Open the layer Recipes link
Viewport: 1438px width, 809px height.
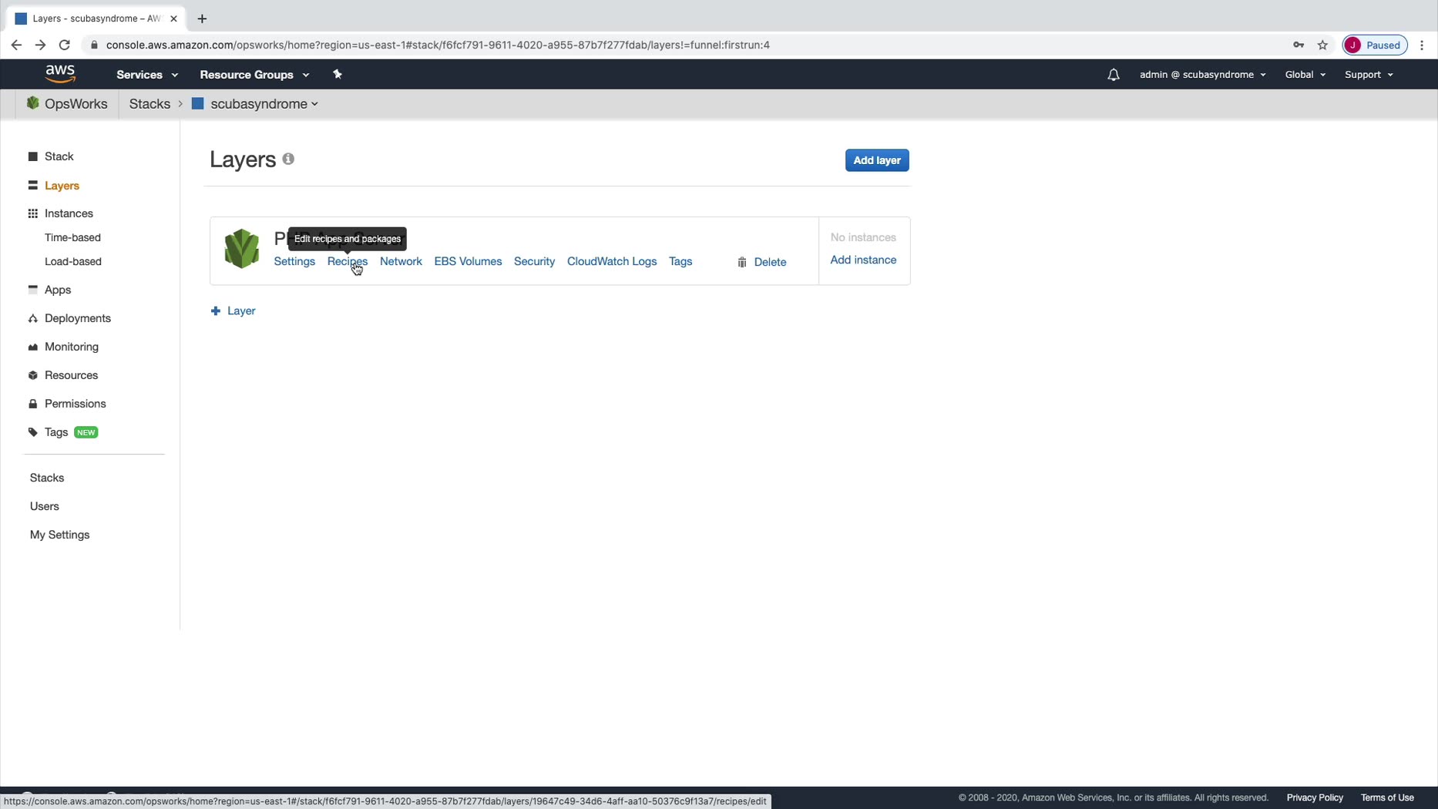pyautogui.click(x=348, y=261)
